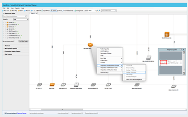The image size is (188, 117).
Task: Open the Discovery Settings link
Action: tap(22, 113)
